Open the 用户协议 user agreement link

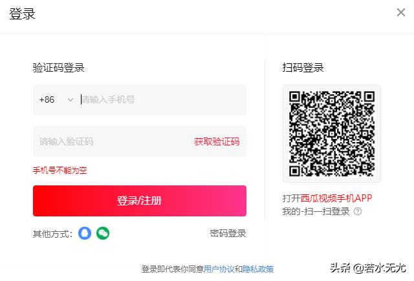(x=219, y=269)
